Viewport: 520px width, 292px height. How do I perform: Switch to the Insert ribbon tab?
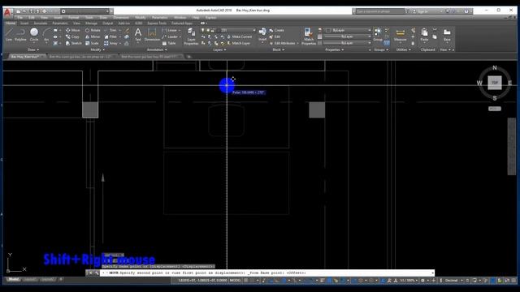tap(24, 24)
